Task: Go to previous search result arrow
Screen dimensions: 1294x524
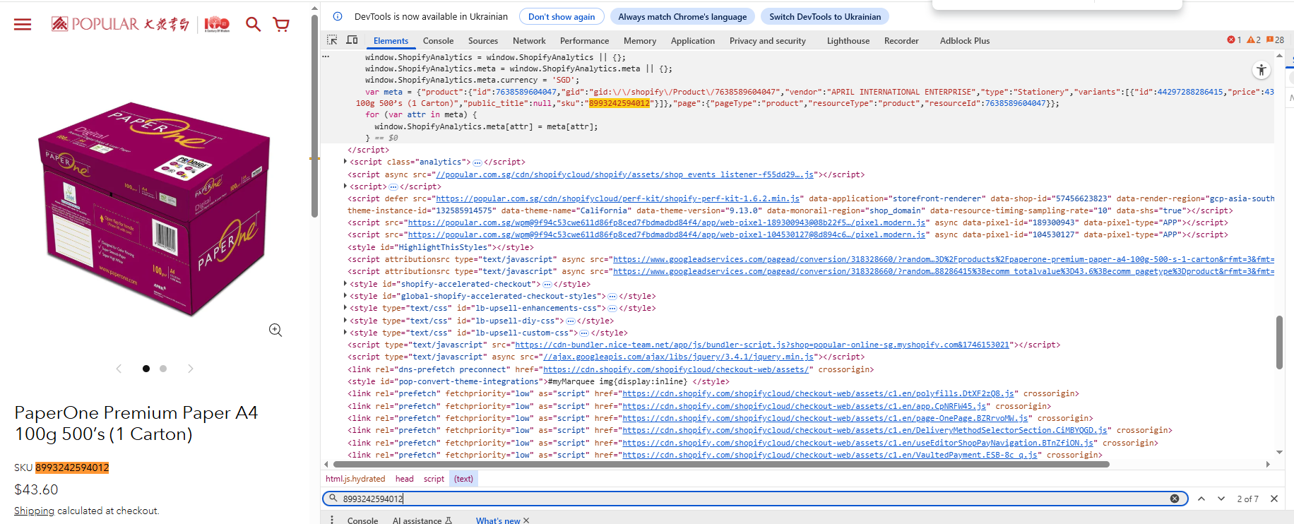Action: (1201, 499)
